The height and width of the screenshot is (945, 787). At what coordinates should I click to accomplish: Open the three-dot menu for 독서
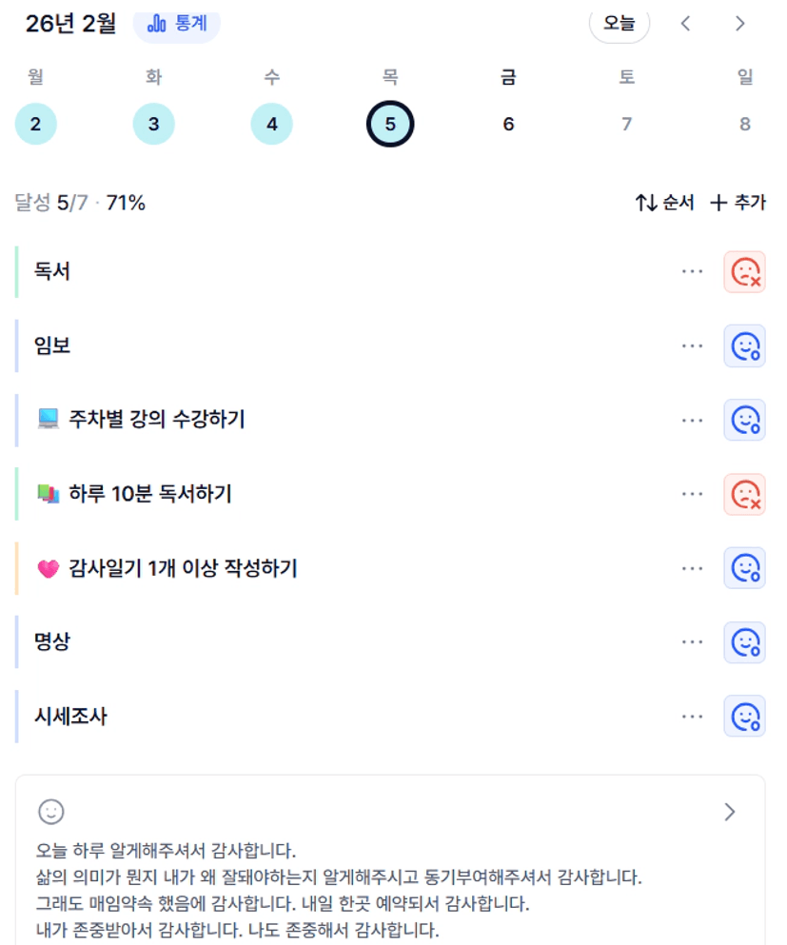pos(692,271)
